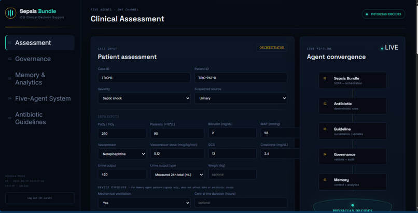418x213 pixels.
Task: Select the Antibiotic agent card
Action: tap(353, 106)
